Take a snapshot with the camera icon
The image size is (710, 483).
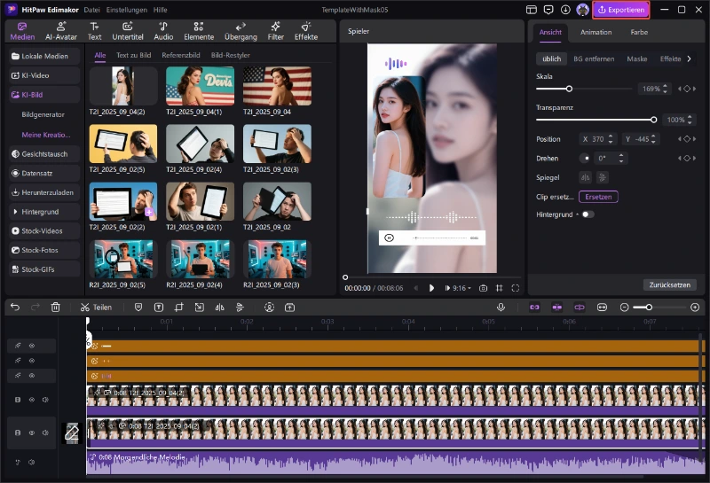click(483, 288)
